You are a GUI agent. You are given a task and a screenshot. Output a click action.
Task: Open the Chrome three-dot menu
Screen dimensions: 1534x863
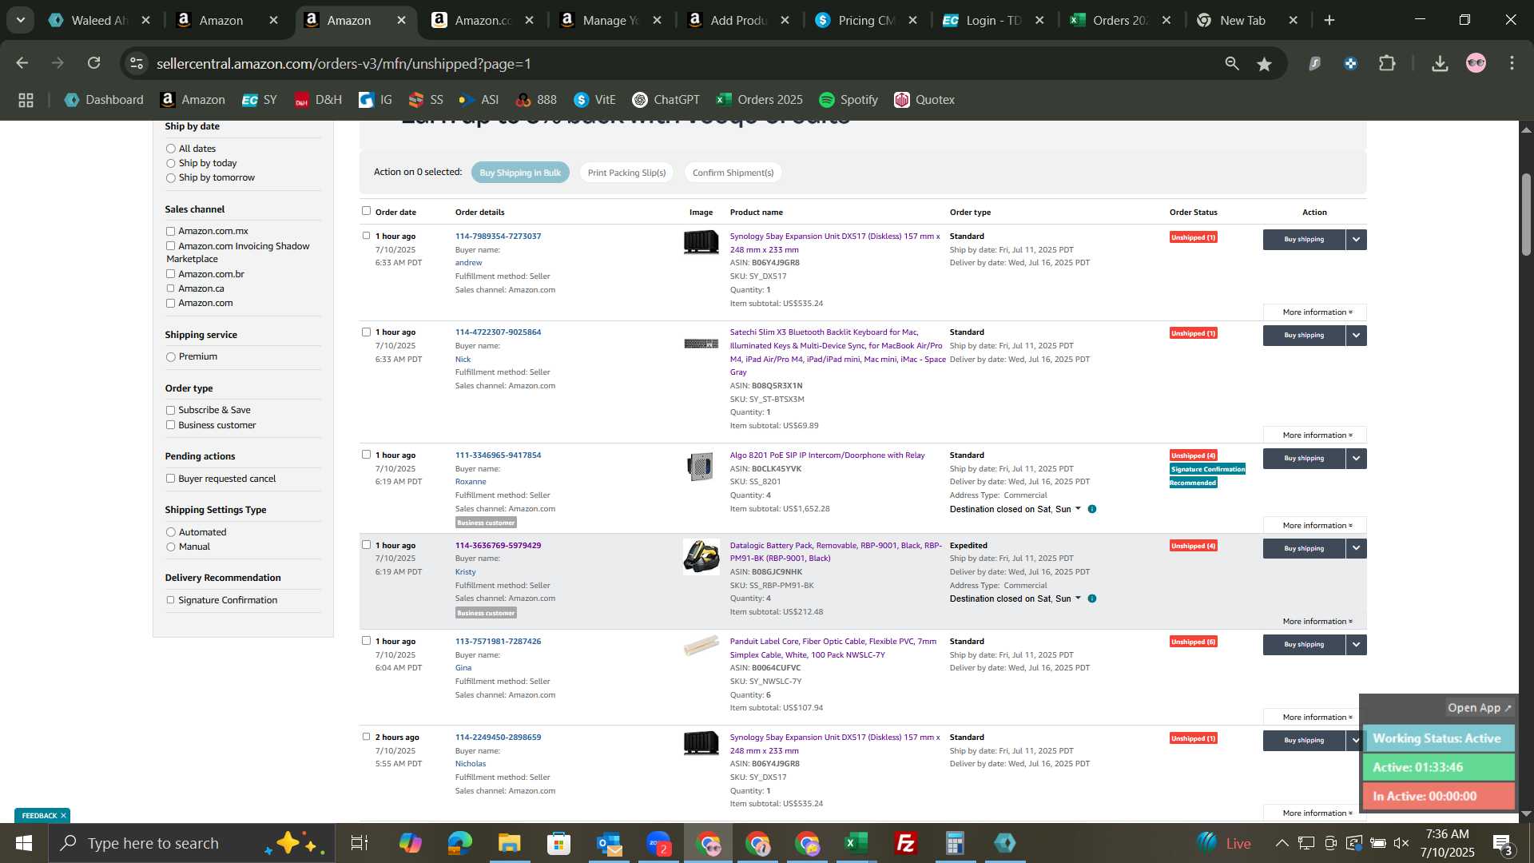[x=1512, y=63]
